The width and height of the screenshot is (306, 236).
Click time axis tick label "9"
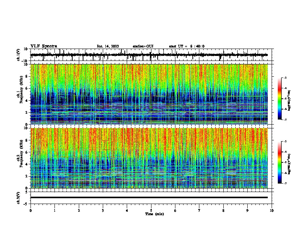click(247, 211)
